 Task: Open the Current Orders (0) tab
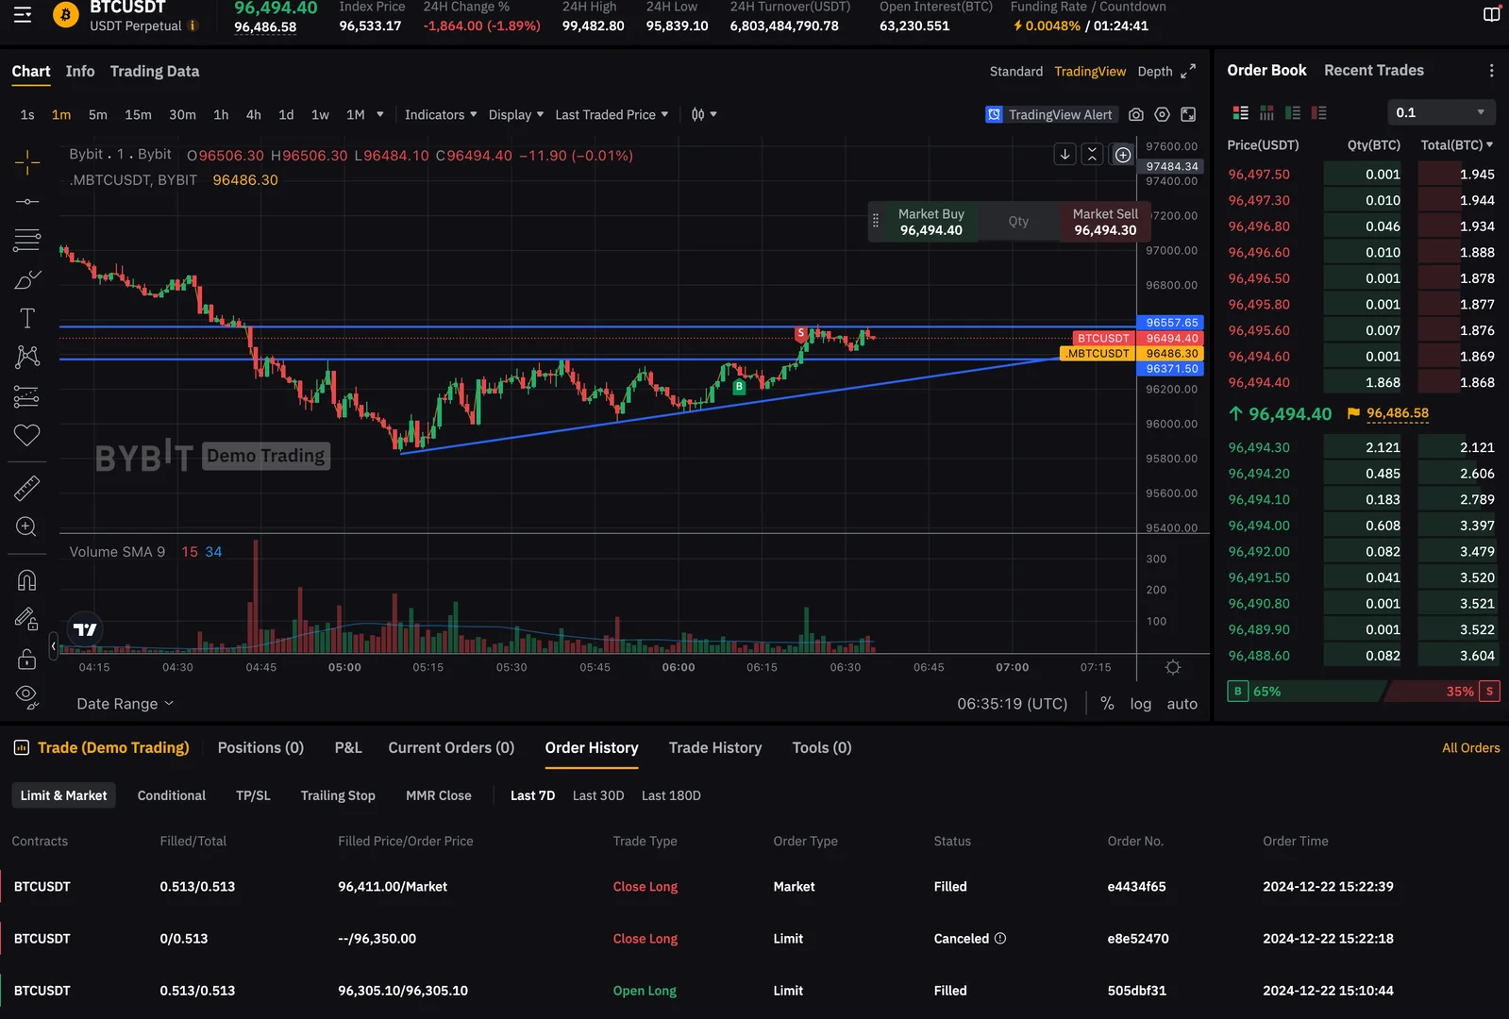tap(451, 747)
